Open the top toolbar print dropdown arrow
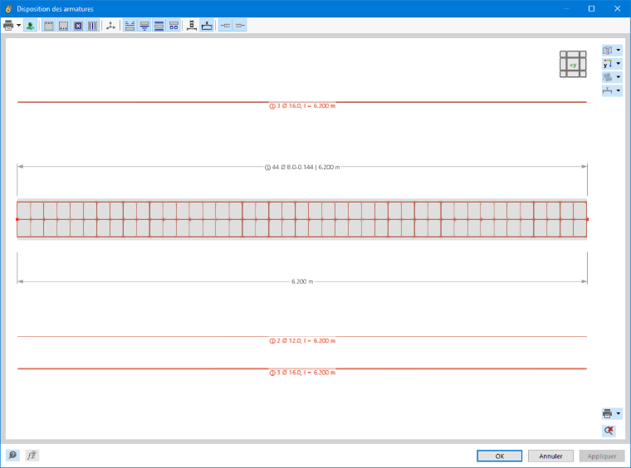The width and height of the screenshot is (631, 468). point(18,26)
